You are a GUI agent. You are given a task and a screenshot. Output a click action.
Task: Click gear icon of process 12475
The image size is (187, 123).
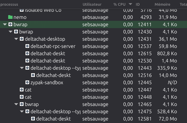(27, 112)
